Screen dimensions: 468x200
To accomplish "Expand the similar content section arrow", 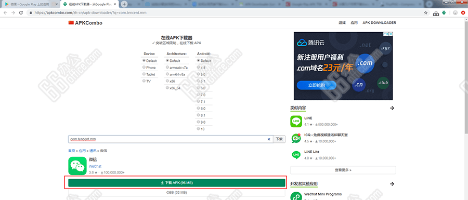I will click(392, 108).
